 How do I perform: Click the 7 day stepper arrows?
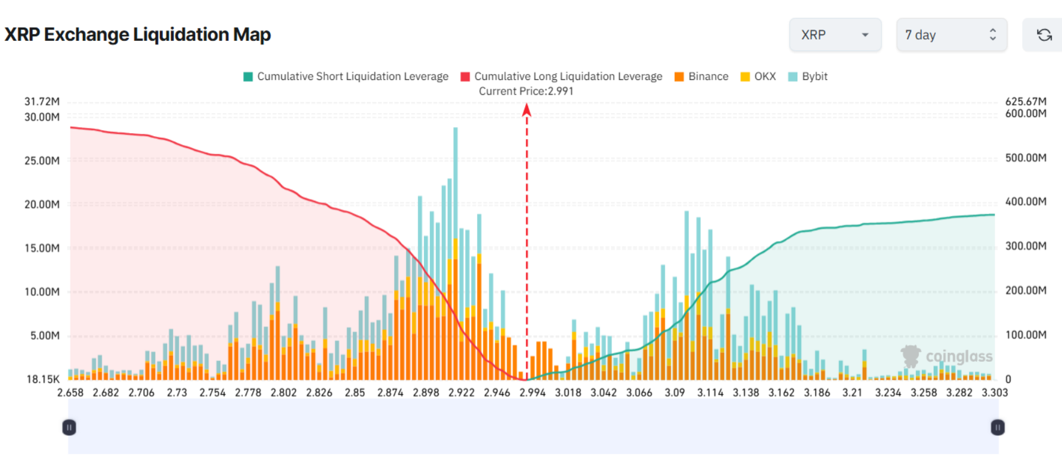click(993, 35)
